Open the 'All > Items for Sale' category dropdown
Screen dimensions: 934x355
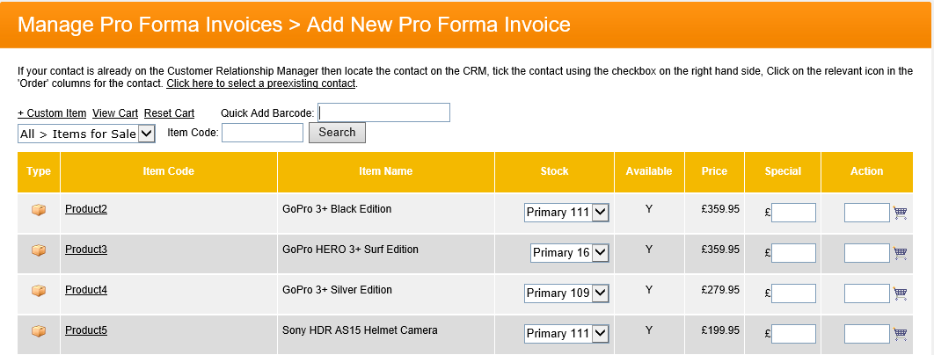click(86, 134)
